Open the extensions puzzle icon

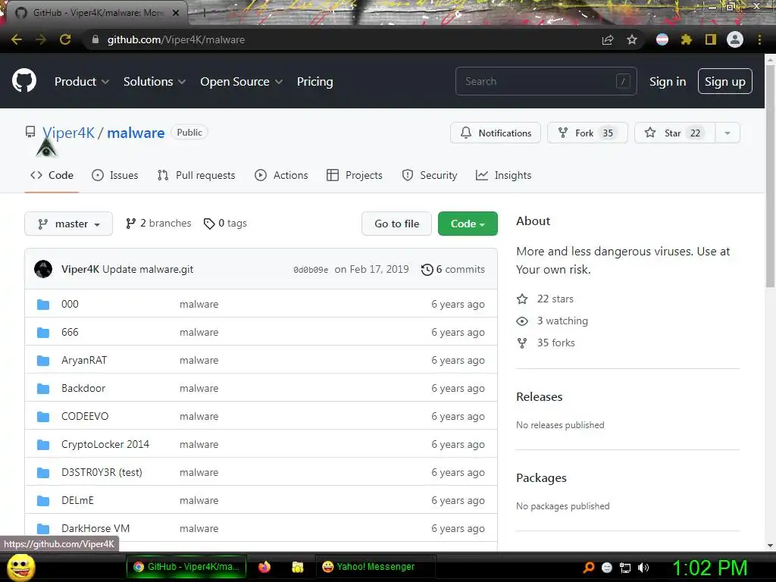click(687, 39)
